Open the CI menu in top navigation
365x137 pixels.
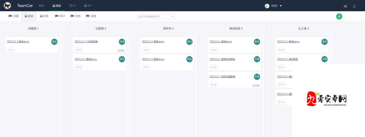[x=72, y=5]
